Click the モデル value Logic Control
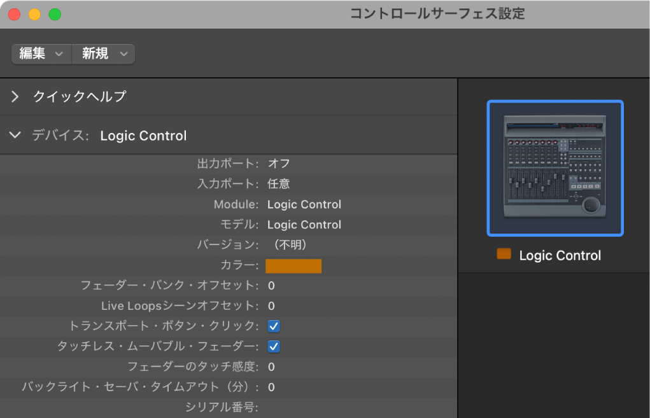The height and width of the screenshot is (418, 650). point(304,225)
